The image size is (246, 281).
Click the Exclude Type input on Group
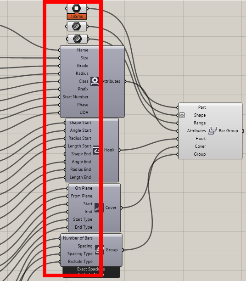(x=80, y=262)
